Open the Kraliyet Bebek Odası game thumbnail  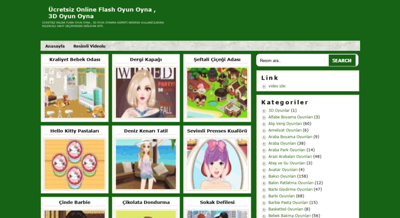point(75,92)
